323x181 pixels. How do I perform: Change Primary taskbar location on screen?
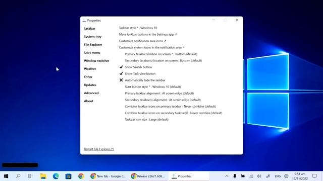point(161,54)
